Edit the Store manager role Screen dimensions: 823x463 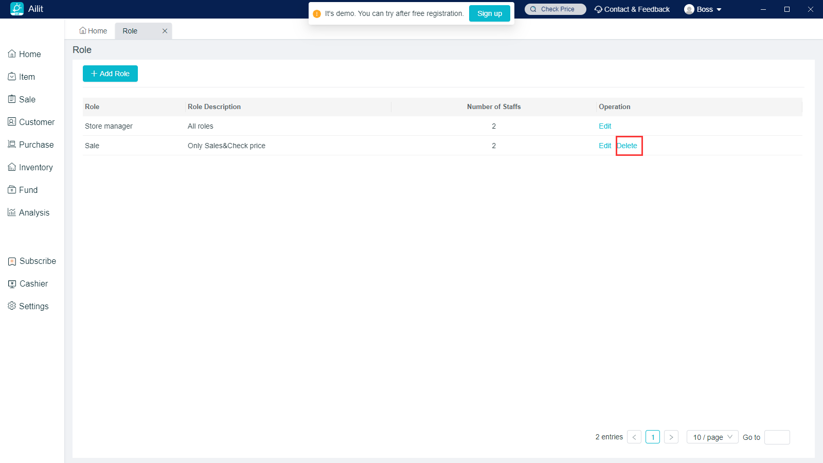click(x=605, y=126)
